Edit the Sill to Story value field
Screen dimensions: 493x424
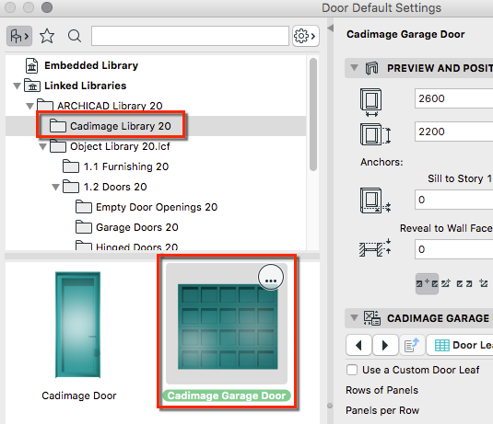pos(453,200)
